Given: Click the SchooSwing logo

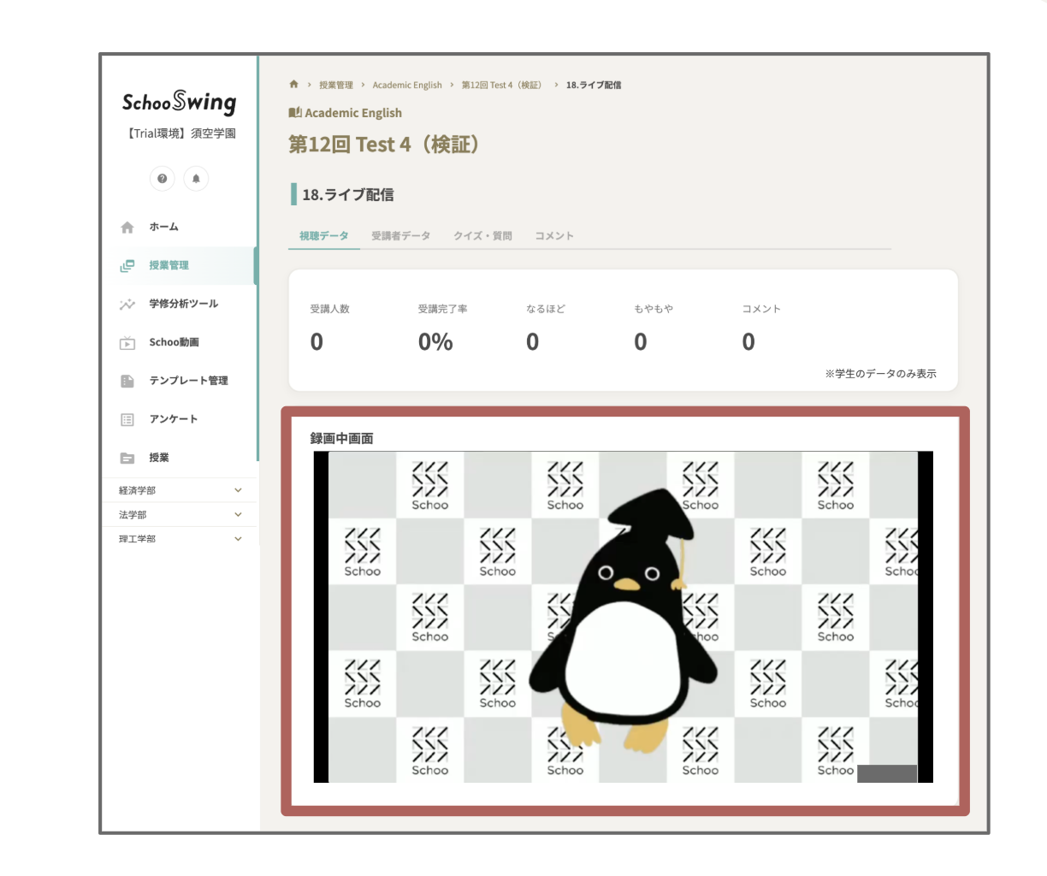Looking at the screenshot, I should [x=179, y=103].
